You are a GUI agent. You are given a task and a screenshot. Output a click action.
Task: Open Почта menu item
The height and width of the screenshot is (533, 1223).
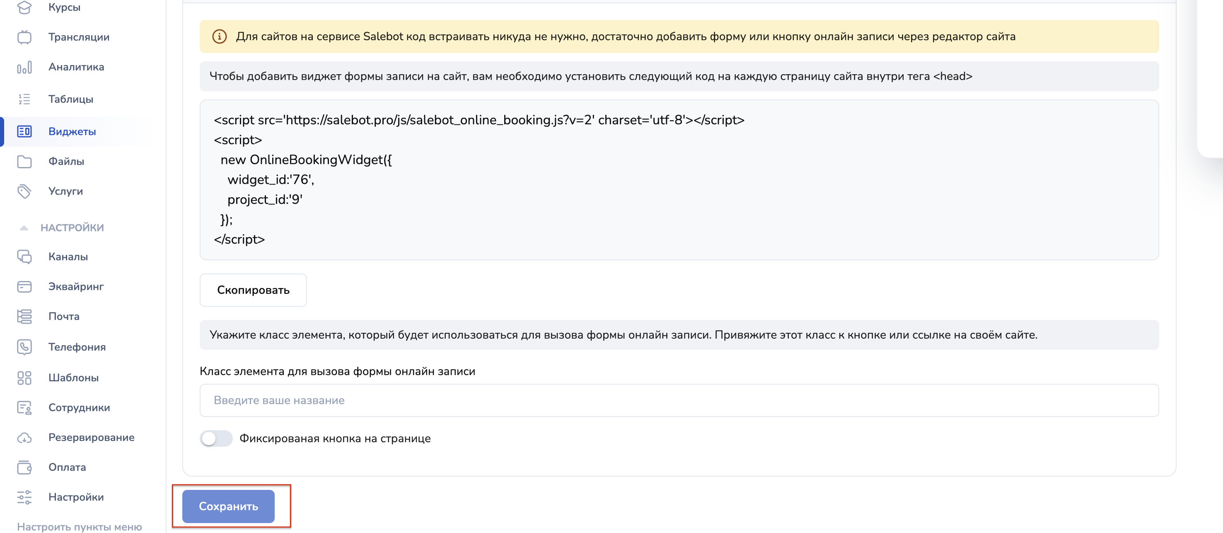[64, 316]
